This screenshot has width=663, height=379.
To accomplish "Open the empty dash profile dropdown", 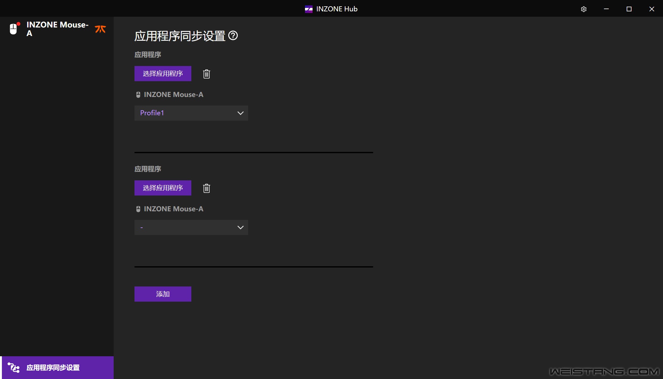I will tap(191, 227).
